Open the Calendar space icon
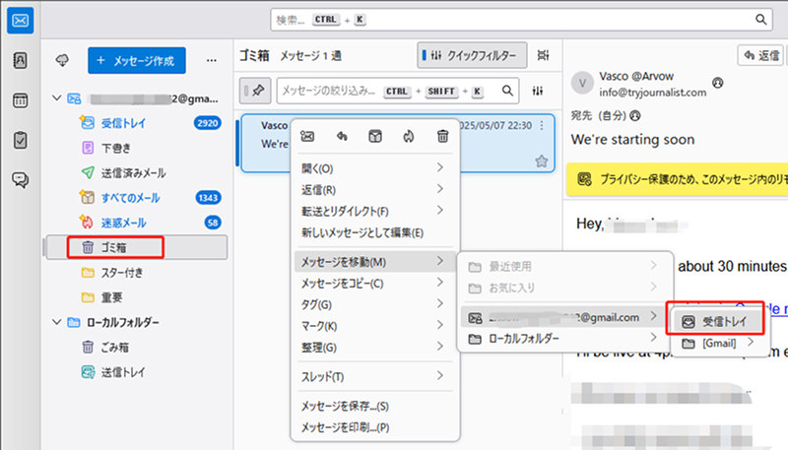788x450 pixels. (20, 100)
